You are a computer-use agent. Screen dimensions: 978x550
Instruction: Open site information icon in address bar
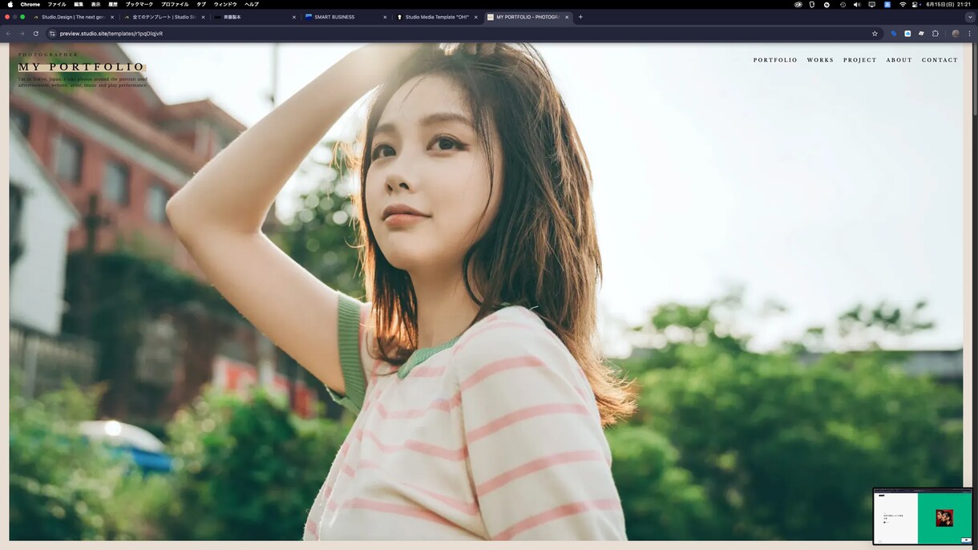(52, 34)
